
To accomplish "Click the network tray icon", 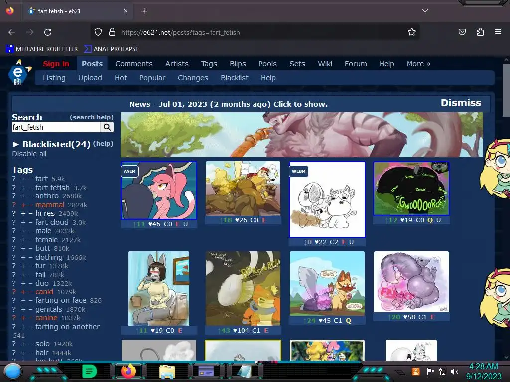I will click(x=443, y=371).
